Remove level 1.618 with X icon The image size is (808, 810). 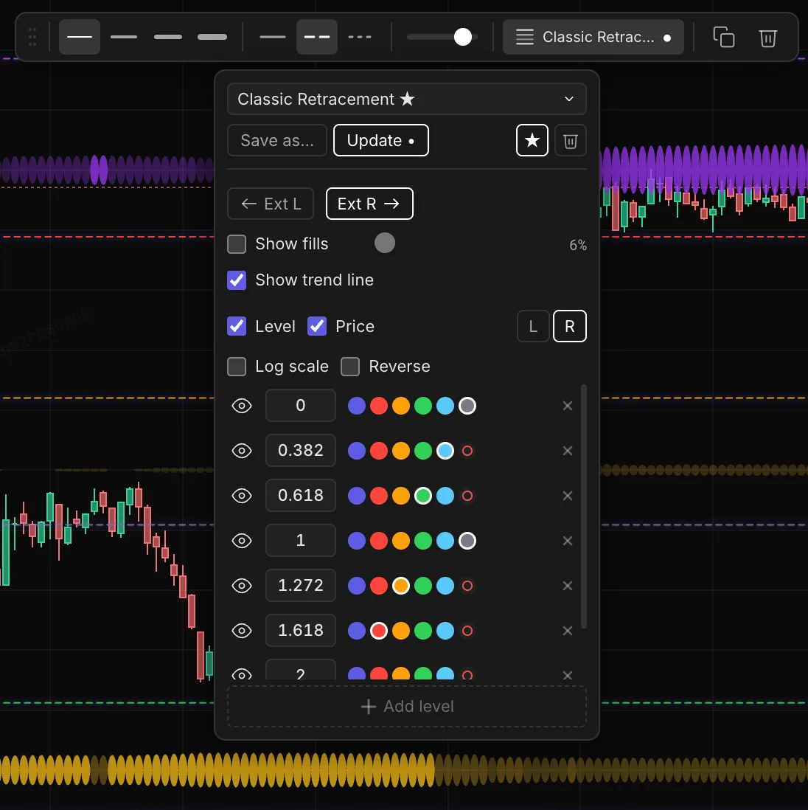568,630
